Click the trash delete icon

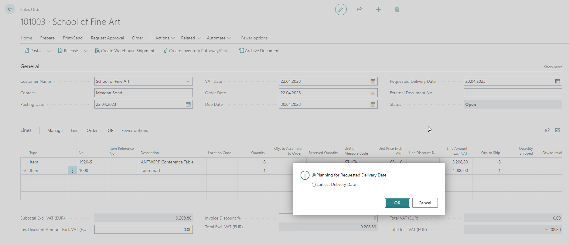tap(397, 9)
